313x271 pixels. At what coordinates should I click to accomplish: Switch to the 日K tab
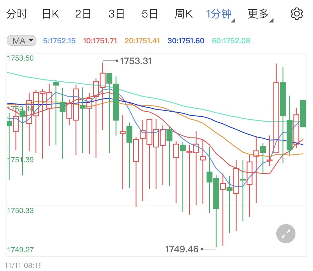51,14
